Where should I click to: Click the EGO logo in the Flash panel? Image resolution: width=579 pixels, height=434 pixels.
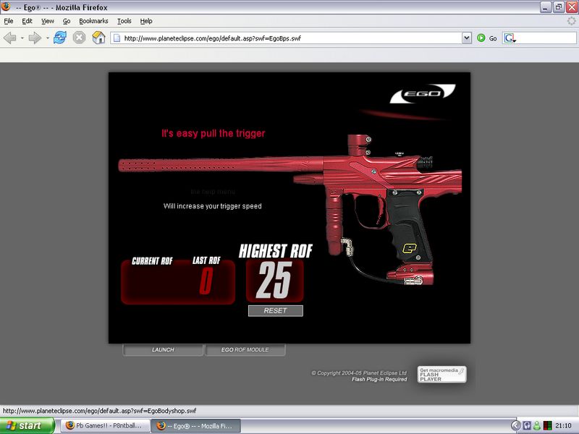click(423, 94)
